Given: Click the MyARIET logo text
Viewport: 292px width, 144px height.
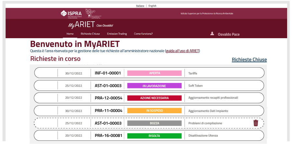Looking at the screenshot, I should click(x=81, y=25).
